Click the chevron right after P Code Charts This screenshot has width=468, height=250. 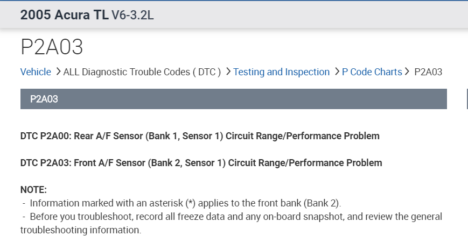pos(408,72)
